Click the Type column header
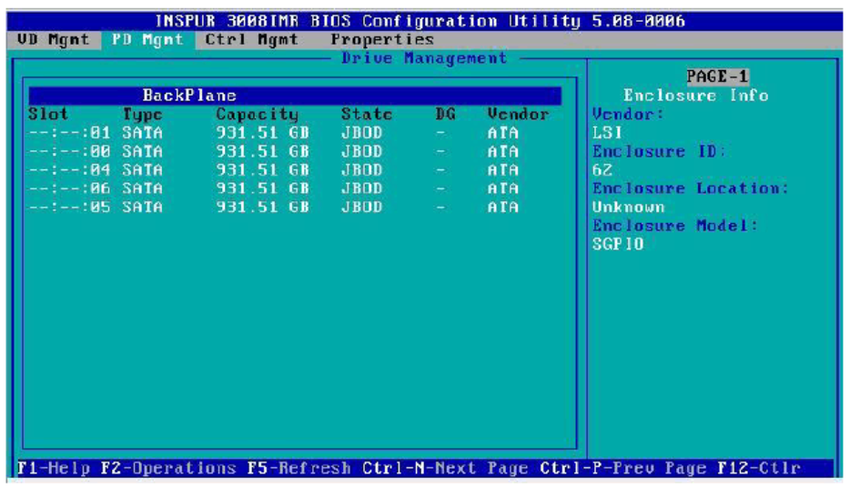The height and width of the screenshot is (488, 860). (x=142, y=115)
